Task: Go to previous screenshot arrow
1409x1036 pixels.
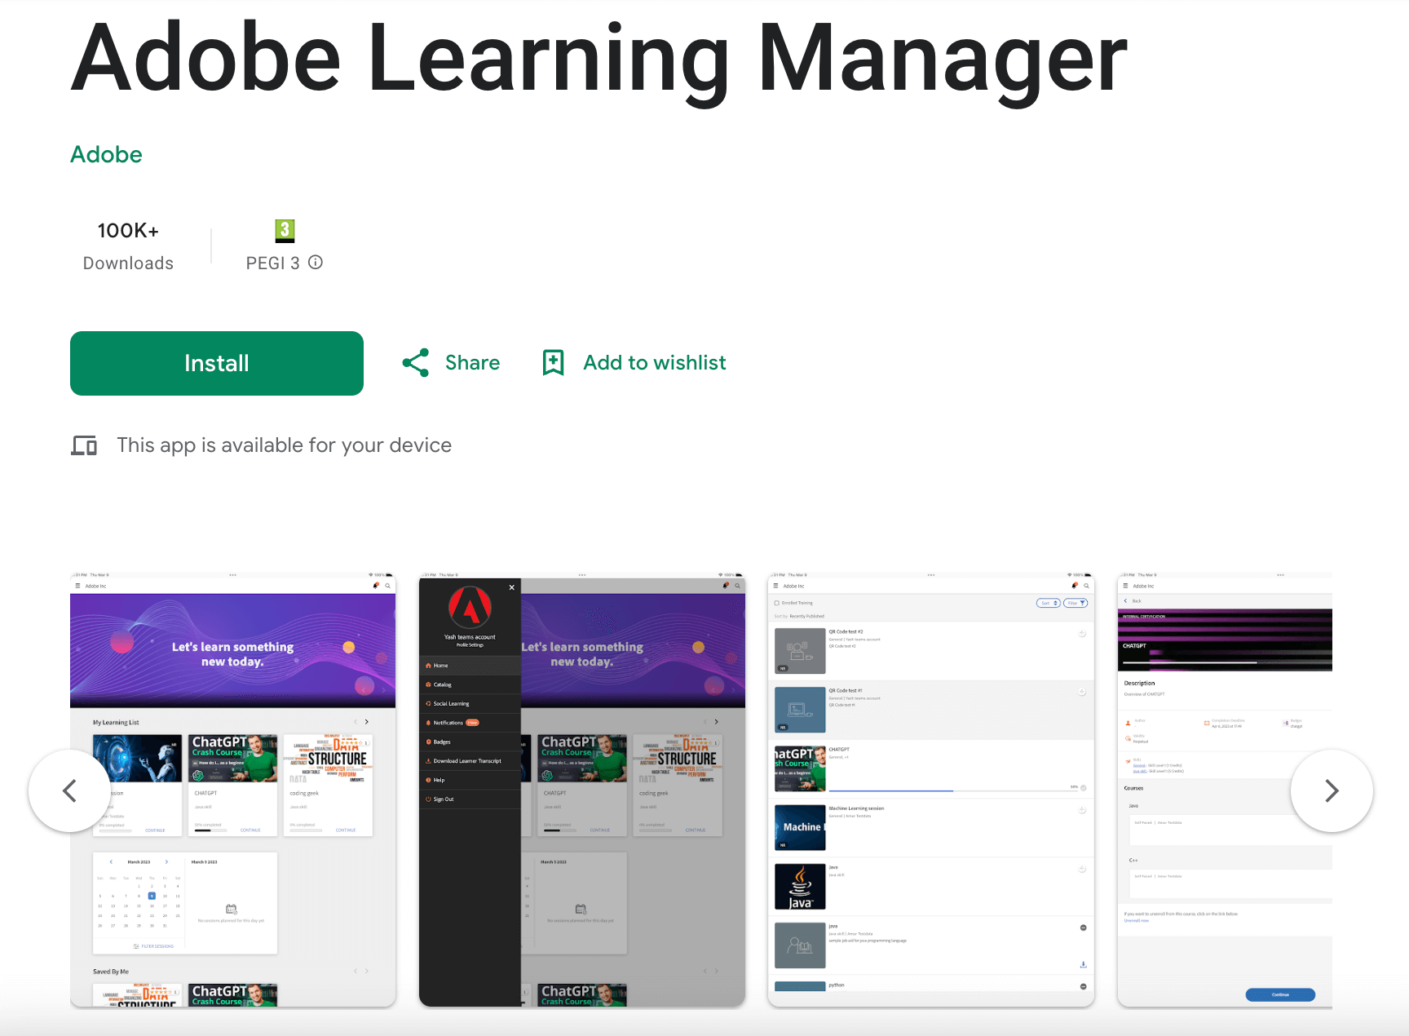Action: coord(70,790)
